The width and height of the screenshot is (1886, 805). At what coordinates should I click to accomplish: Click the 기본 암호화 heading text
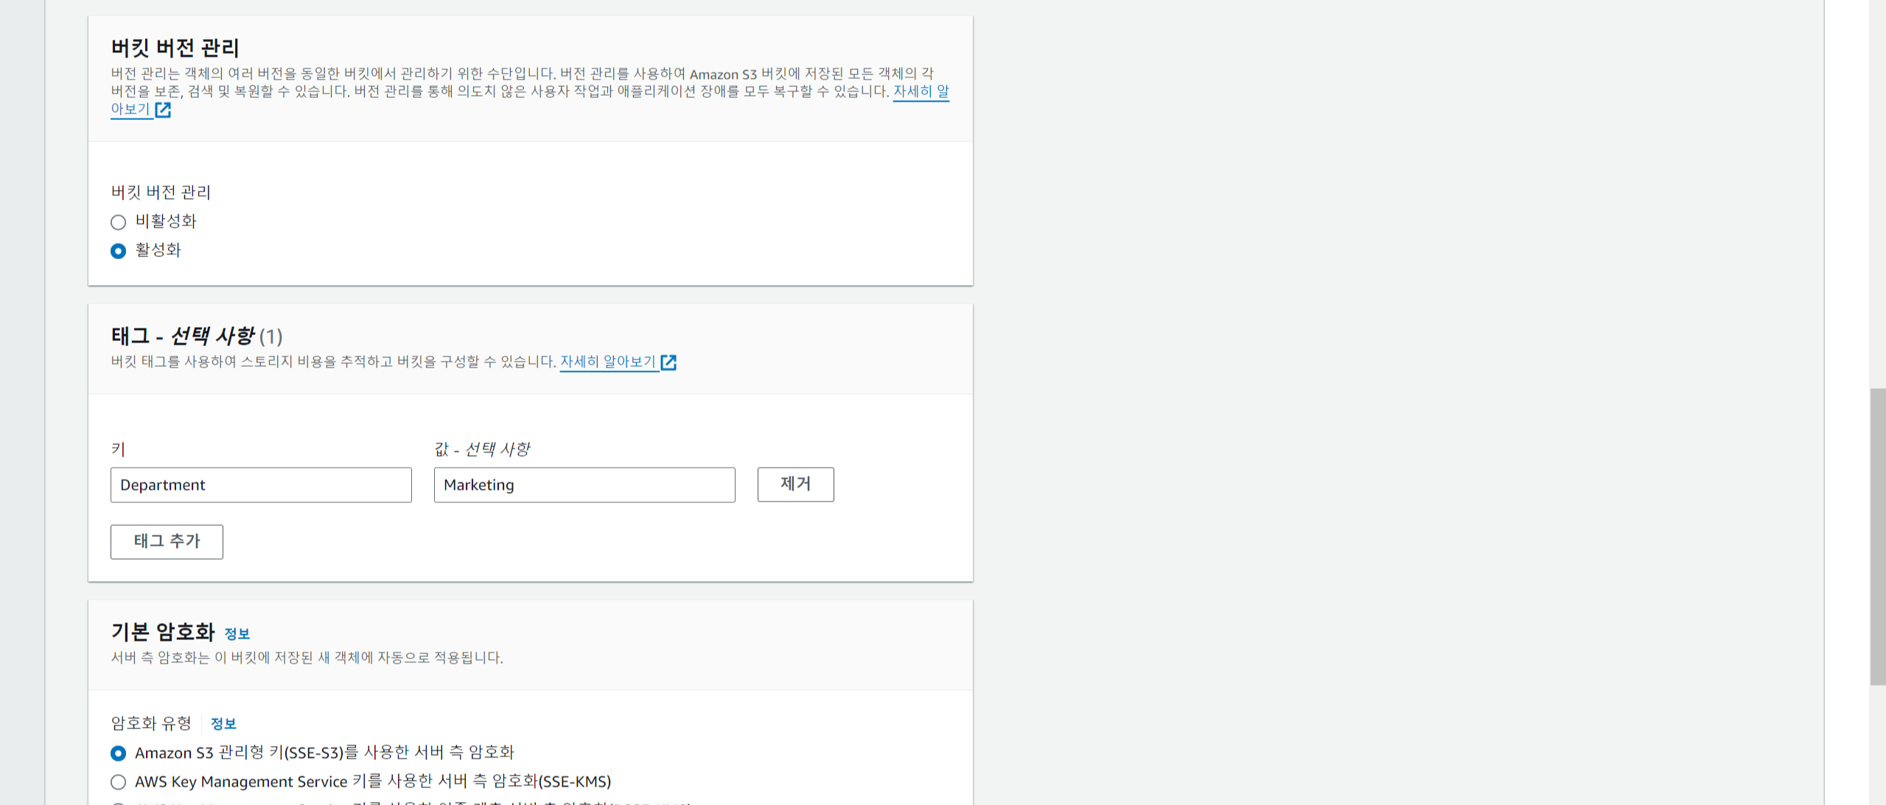pyautogui.click(x=163, y=631)
